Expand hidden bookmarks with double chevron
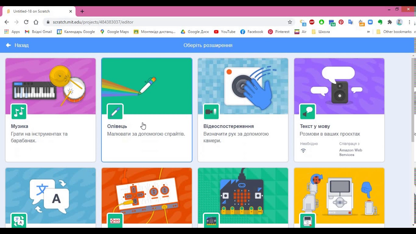Image resolution: width=416 pixels, height=234 pixels. (x=368, y=32)
